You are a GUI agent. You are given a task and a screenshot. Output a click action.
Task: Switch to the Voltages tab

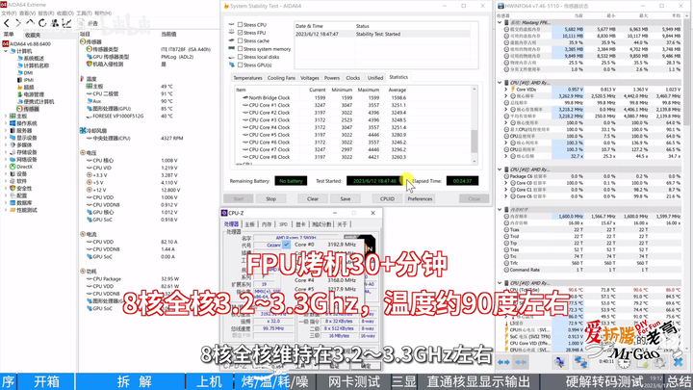click(x=309, y=78)
